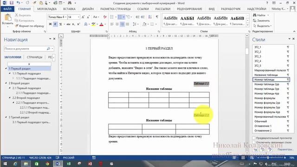Screen dimensions: 297x167
Task: Activate Формат по образцу format painter
Action: [30, 26]
